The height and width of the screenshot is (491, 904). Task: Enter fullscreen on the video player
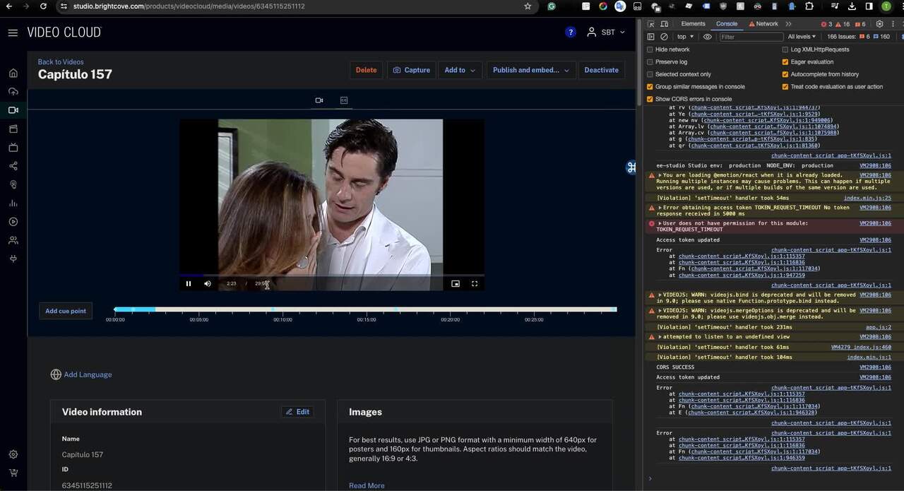[x=475, y=284]
